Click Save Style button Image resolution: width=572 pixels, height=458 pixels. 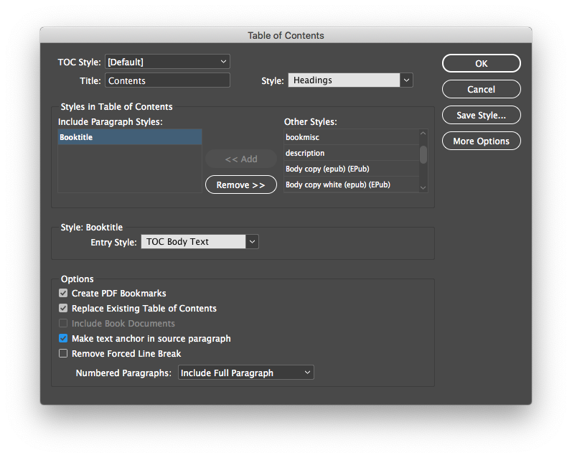click(x=481, y=115)
